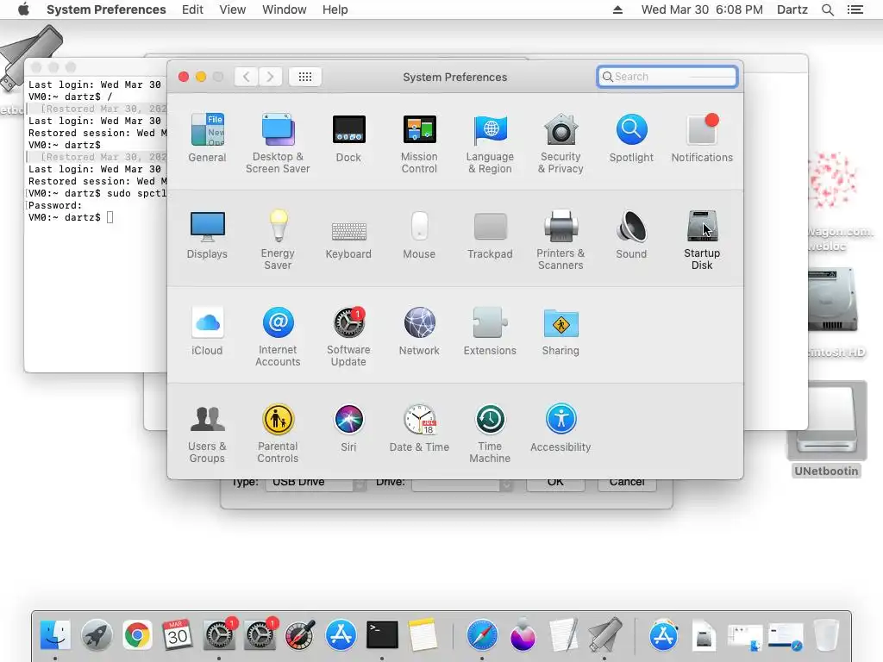The height and width of the screenshot is (662, 883).
Task: Open the Displays preferences pane
Action: [207, 234]
